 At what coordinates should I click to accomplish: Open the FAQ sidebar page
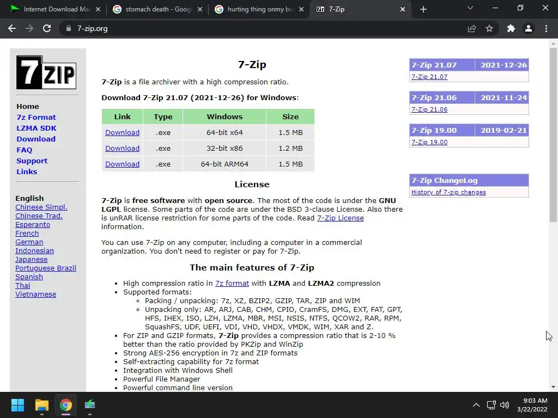tap(24, 150)
